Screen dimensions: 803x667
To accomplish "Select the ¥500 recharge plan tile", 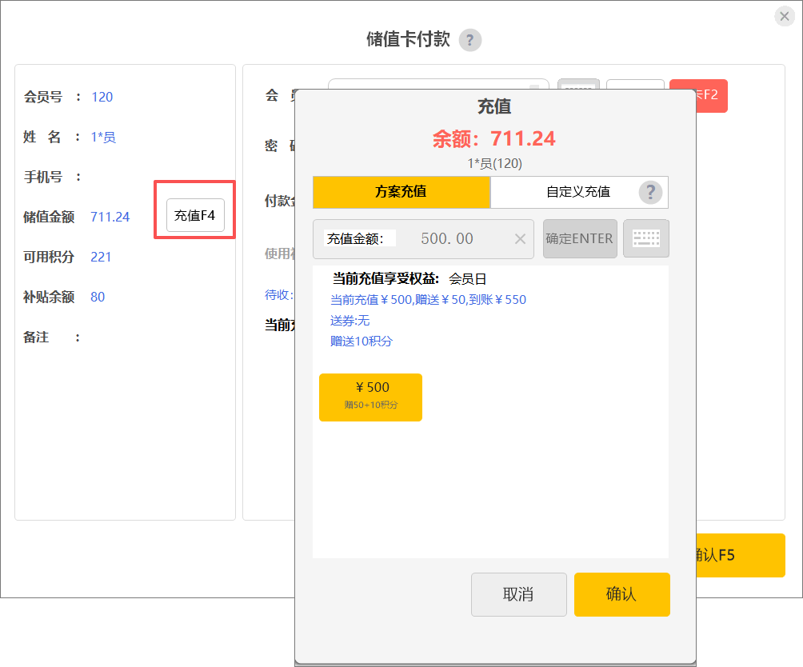I will [370, 397].
